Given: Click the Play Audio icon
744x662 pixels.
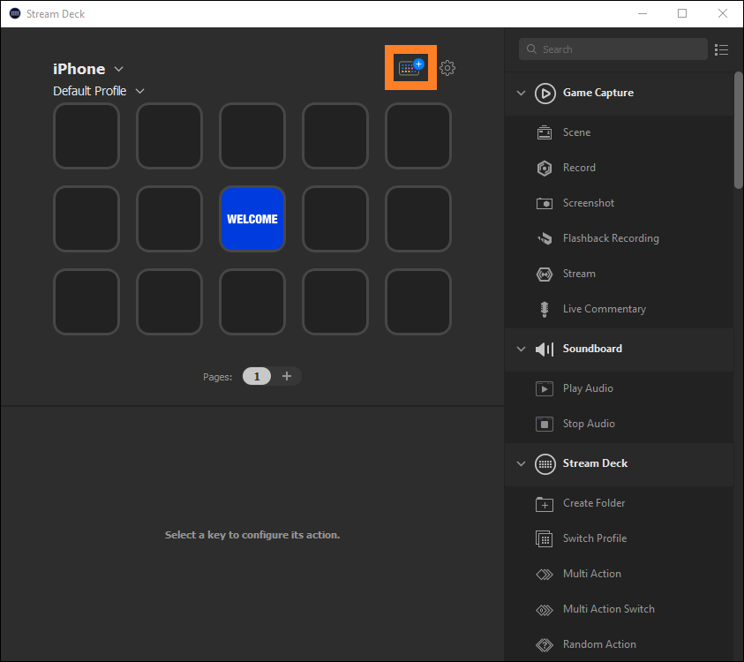Looking at the screenshot, I should coord(545,388).
